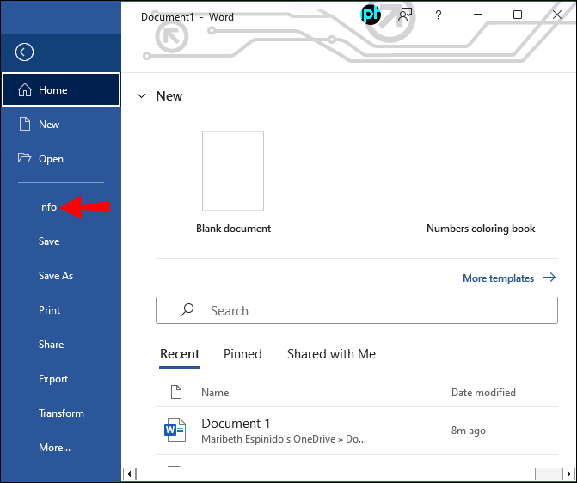Screen dimensions: 577x483
Task: Select the Blank document thumbnail
Action: (233, 171)
